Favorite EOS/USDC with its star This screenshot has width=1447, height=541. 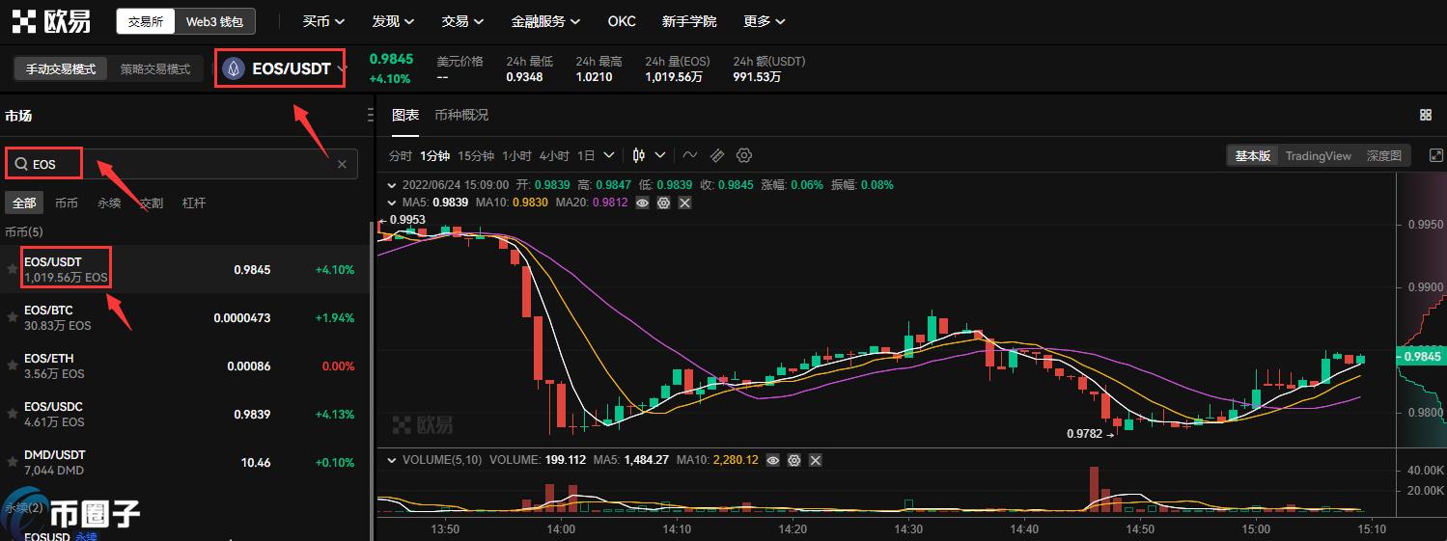click(x=13, y=414)
